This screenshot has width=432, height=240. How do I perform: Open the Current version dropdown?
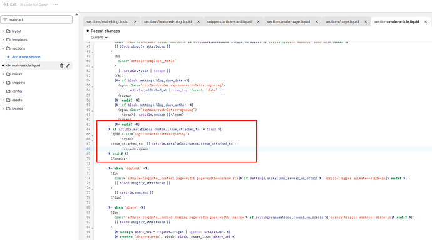pos(99,37)
